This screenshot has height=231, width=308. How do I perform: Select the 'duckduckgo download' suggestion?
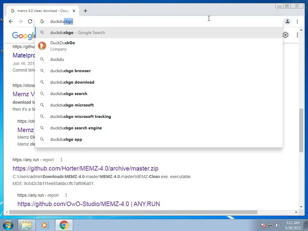click(159, 82)
